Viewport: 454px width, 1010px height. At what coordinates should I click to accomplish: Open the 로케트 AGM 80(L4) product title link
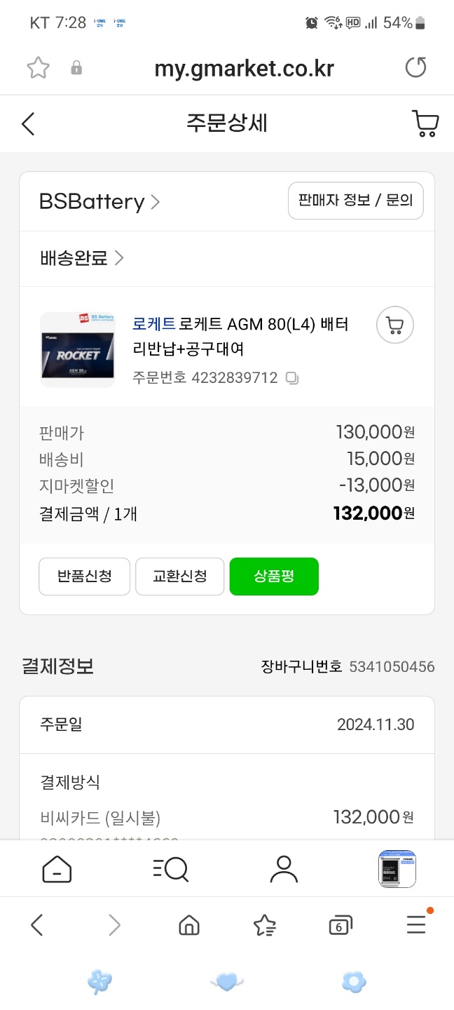click(240, 337)
